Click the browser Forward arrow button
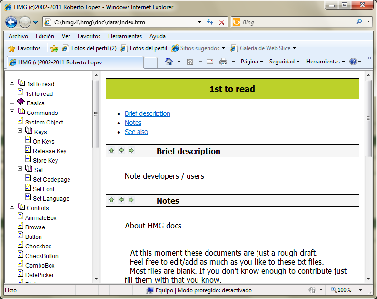377x299 pixels. [x=25, y=22]
